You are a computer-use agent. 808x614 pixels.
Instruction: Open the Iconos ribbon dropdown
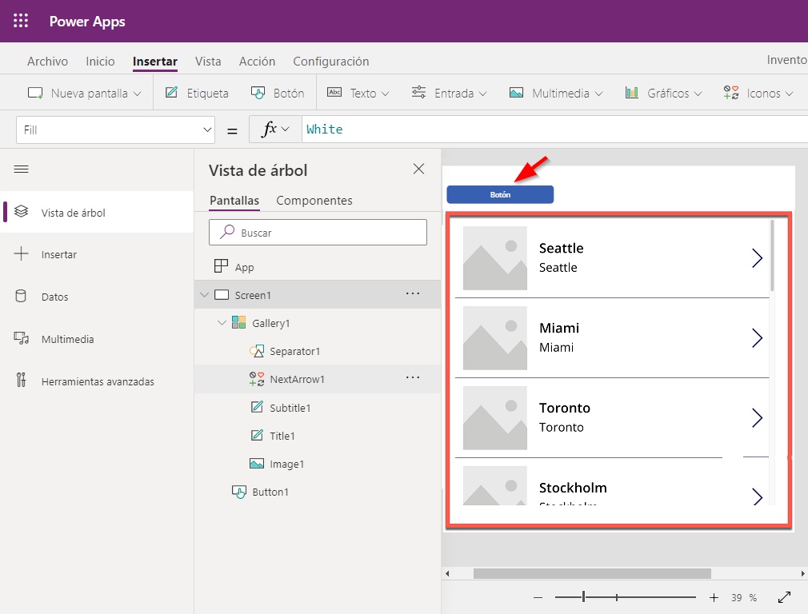758,94
